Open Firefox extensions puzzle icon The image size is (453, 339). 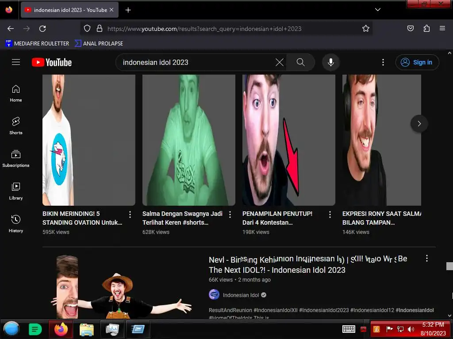point(426,28)
